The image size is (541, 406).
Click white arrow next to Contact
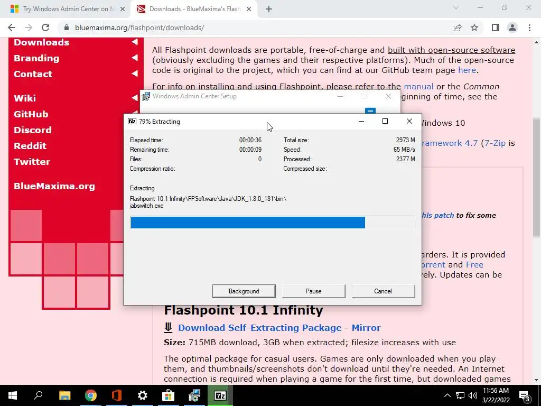[x=135, y=73]
